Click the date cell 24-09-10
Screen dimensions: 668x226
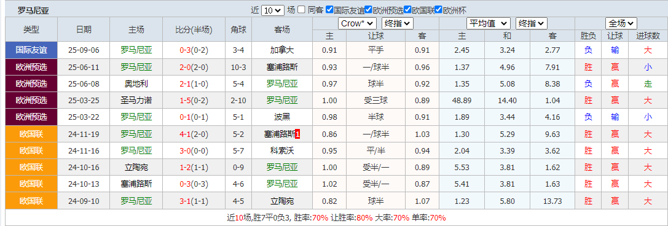[84, 201]
